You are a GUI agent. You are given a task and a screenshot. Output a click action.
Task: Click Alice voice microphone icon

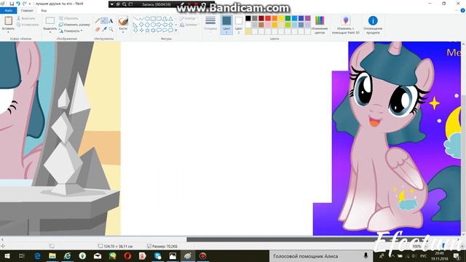pos(366,255)
